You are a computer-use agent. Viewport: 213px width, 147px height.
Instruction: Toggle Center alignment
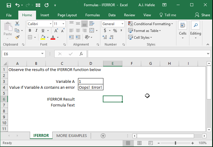click(78, 30)
